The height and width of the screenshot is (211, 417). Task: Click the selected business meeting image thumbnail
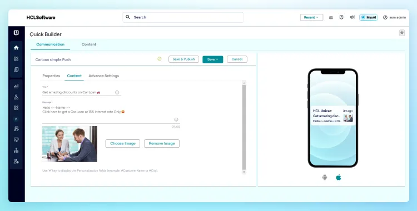click(x=69, y=144)
